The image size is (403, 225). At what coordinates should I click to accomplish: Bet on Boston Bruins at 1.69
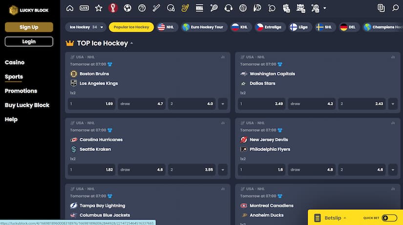click(x=91, y=104)
